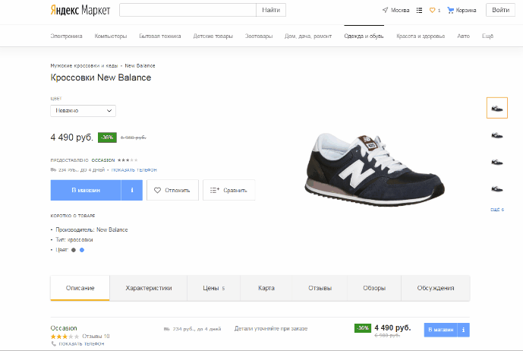Viewport: 523px width, 351px height.
Task: Click the Сравнить button
Action: [228, 190]
